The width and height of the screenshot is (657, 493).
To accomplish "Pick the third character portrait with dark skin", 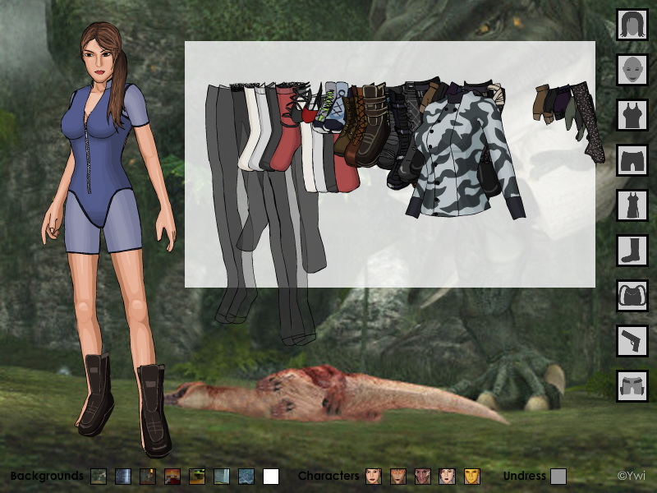I will coord(422,477).
